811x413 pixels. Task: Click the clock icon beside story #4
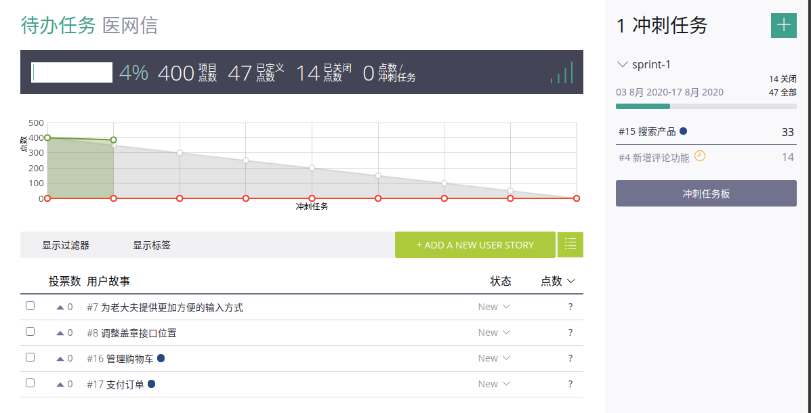pyautogui.click(x=700, y=156)
